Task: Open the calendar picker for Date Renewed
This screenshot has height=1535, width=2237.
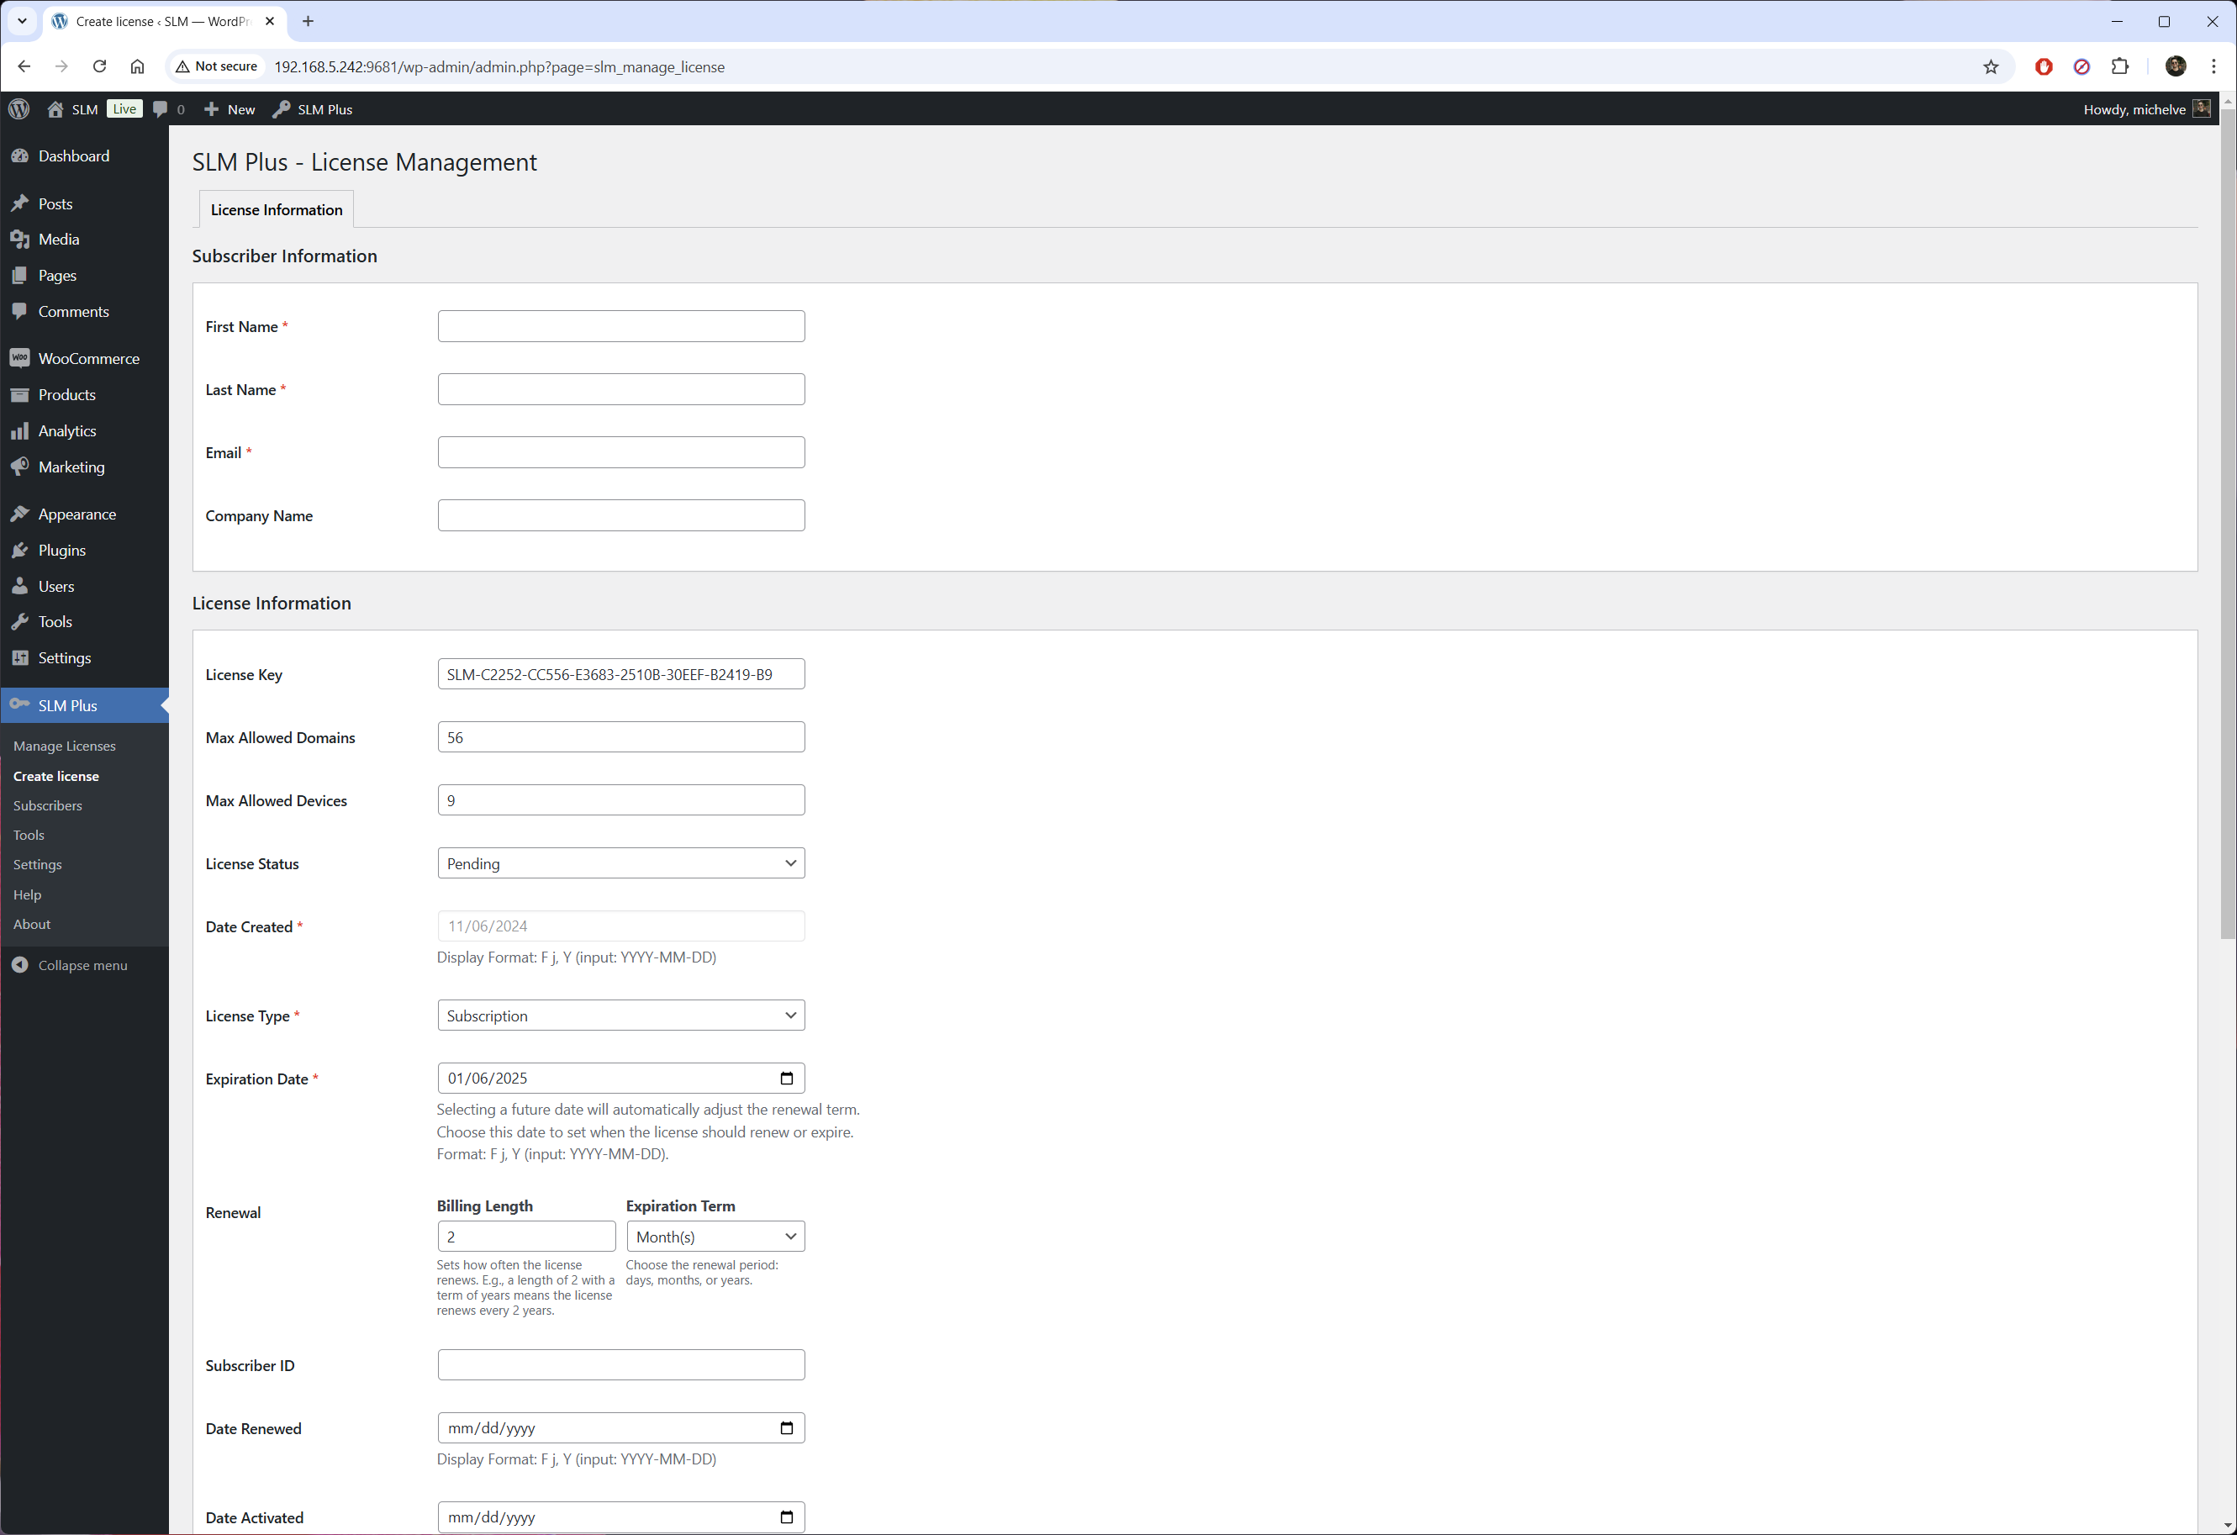Action: [786, 1428]
